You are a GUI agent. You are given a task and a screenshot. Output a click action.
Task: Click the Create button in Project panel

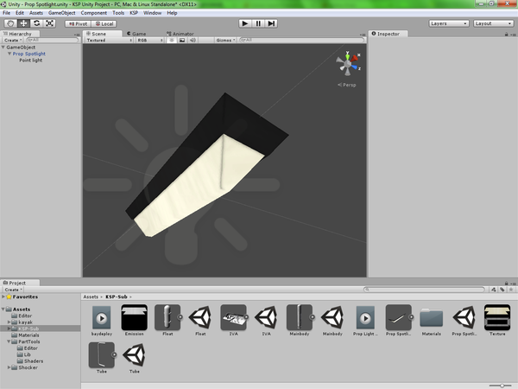point(12,290)
